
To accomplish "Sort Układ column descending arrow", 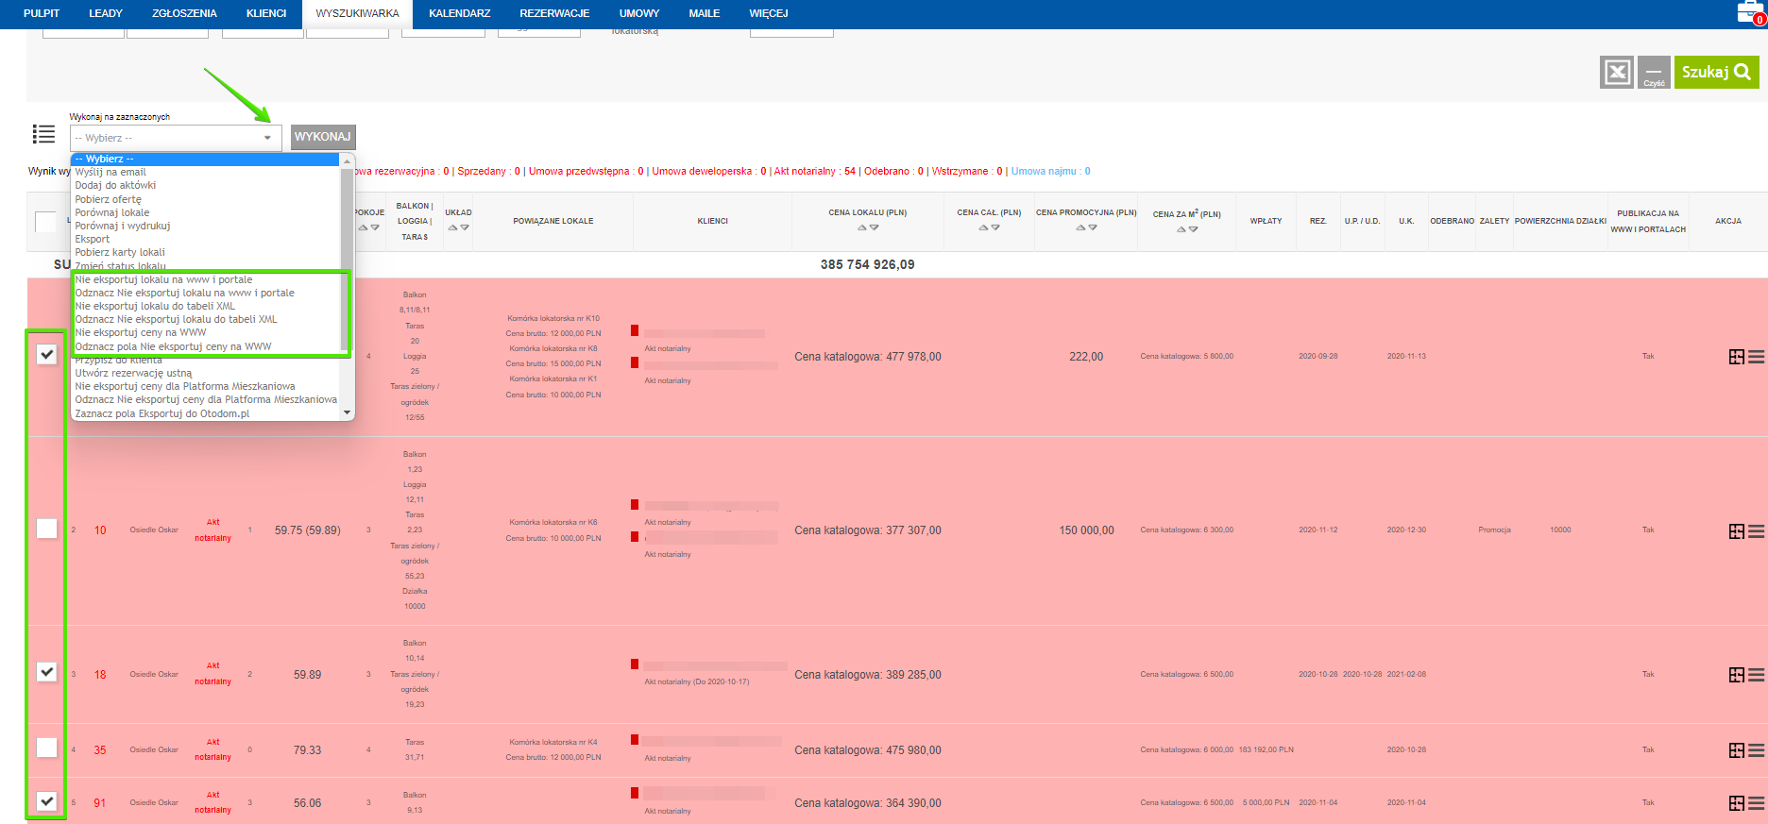I will click(x=465, y=227).
